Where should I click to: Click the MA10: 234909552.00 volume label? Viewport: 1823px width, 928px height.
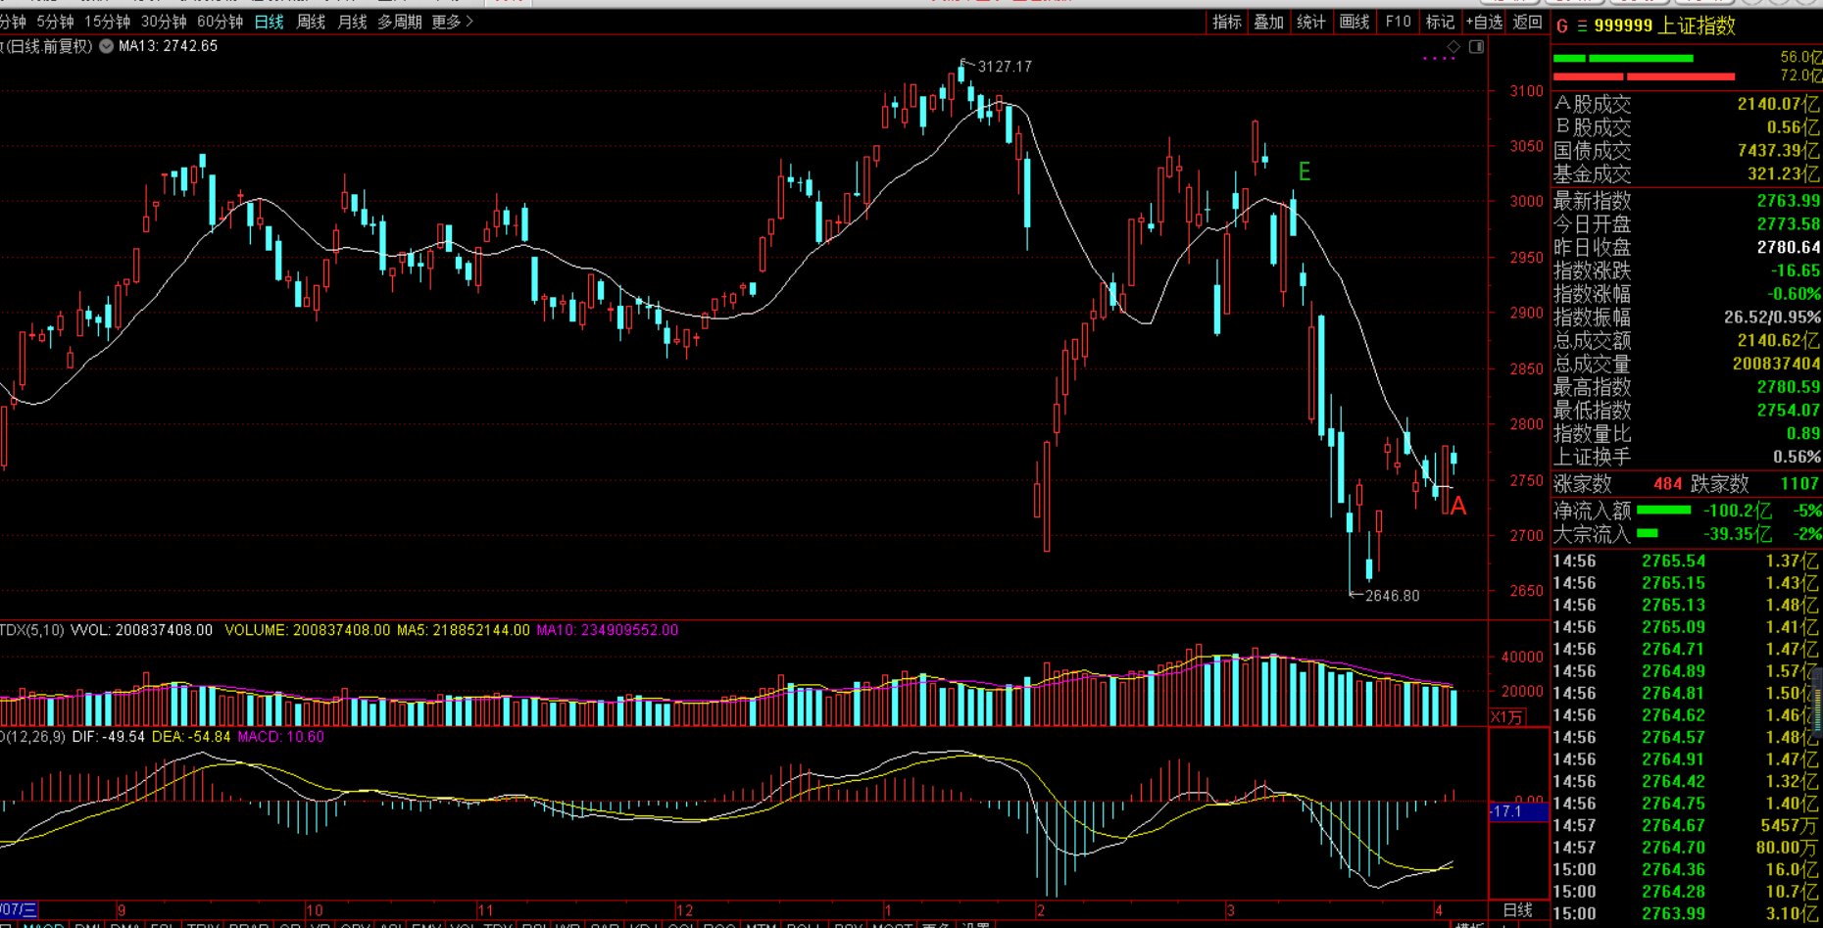(607, 630)
